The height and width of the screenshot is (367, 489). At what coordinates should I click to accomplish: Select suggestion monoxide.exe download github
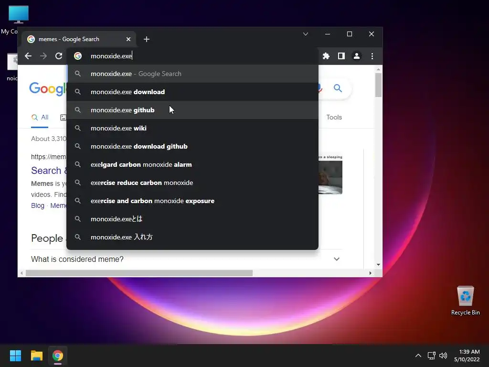click(x=192, y=146)
